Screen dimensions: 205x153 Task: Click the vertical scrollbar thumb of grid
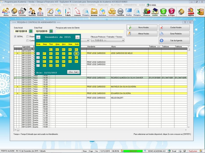click(x=189, y=49)
